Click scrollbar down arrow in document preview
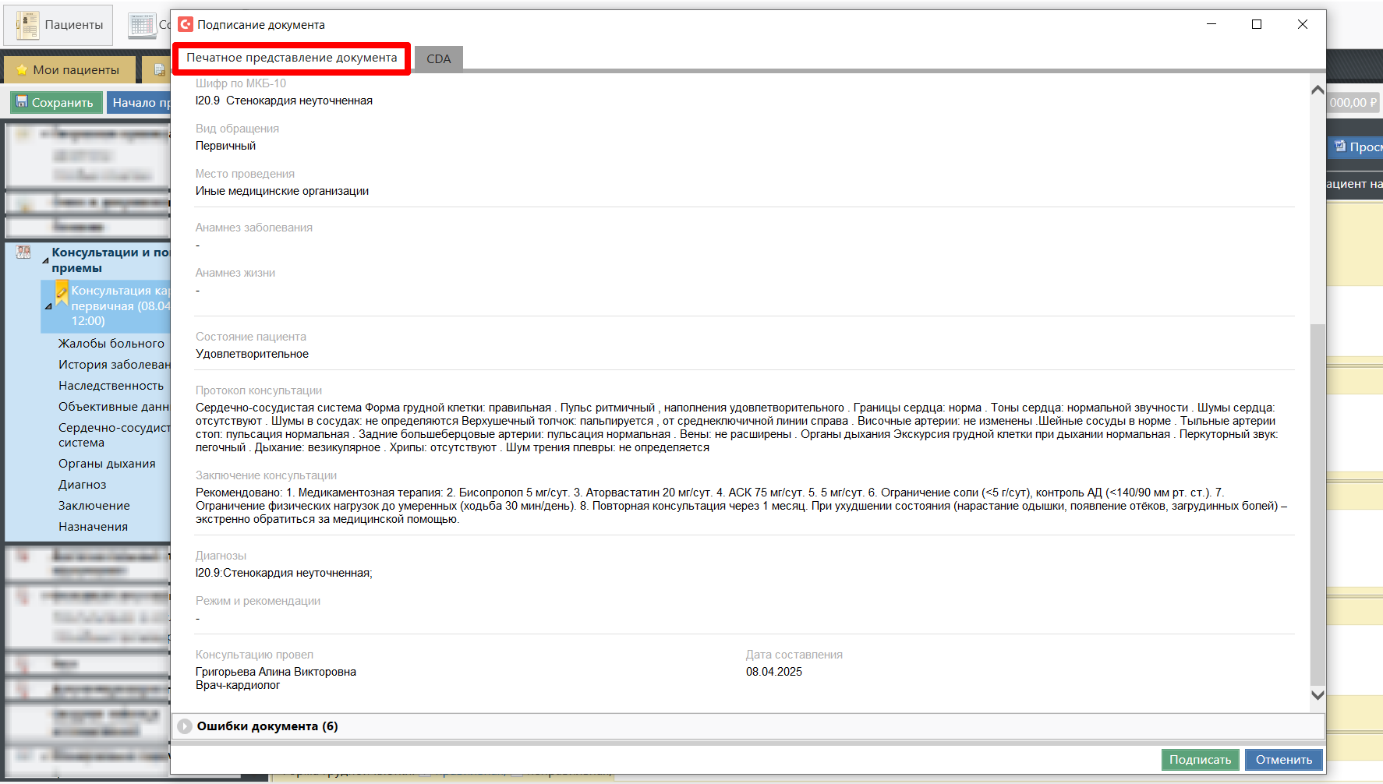Image resolution: width=1383 pixels, height=784 pixels. [x=1318, y=695]
